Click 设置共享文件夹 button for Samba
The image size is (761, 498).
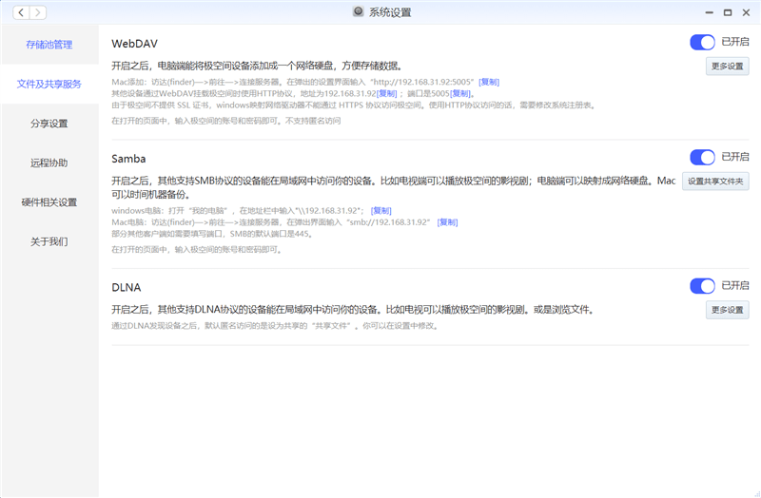point(715,181)
